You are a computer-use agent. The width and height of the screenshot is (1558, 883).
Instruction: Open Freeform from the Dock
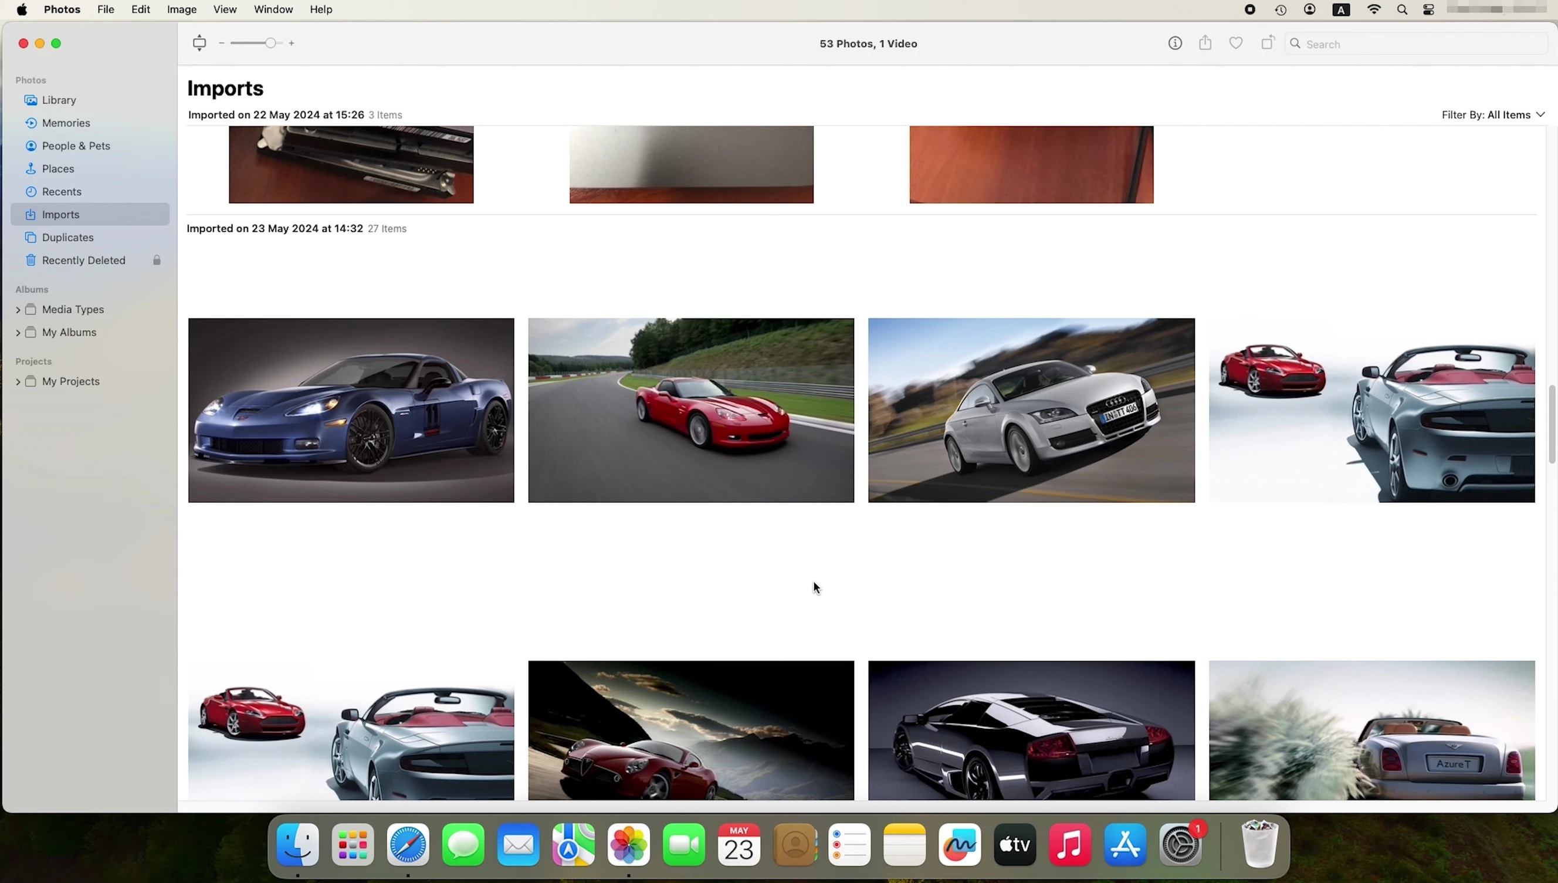tap(960, 844)
